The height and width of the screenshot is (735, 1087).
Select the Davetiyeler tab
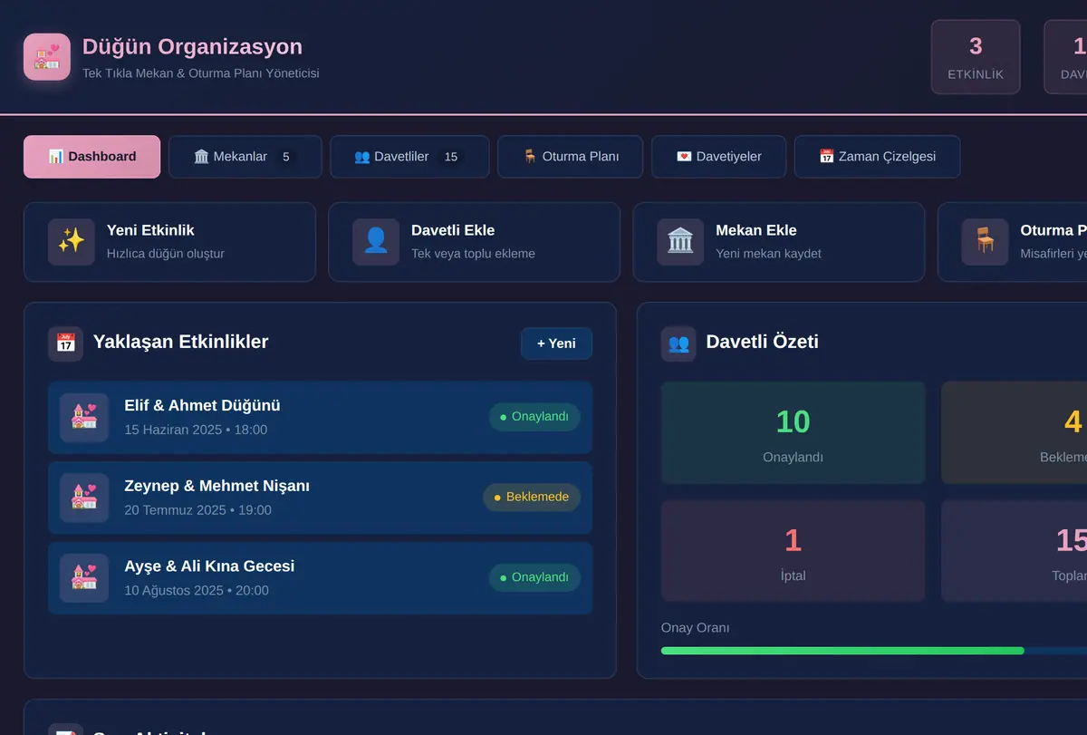[719, 157]
